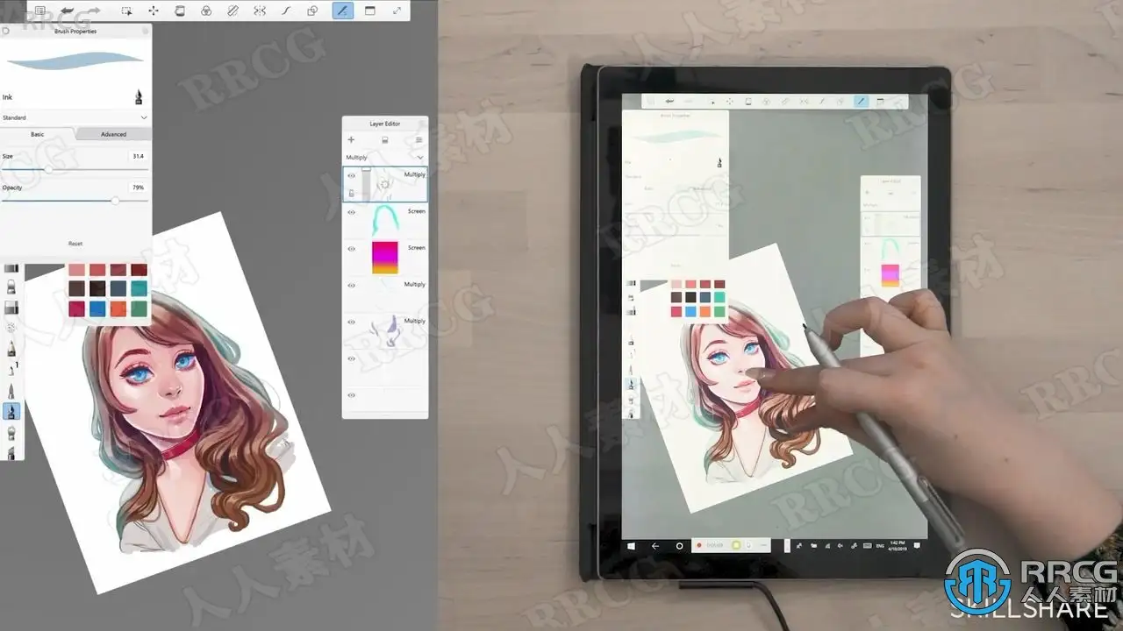Pick the light pink color swatch
Image resolution: width=1123 pixels, height=631 pixels.
click(x=76, y=270)
